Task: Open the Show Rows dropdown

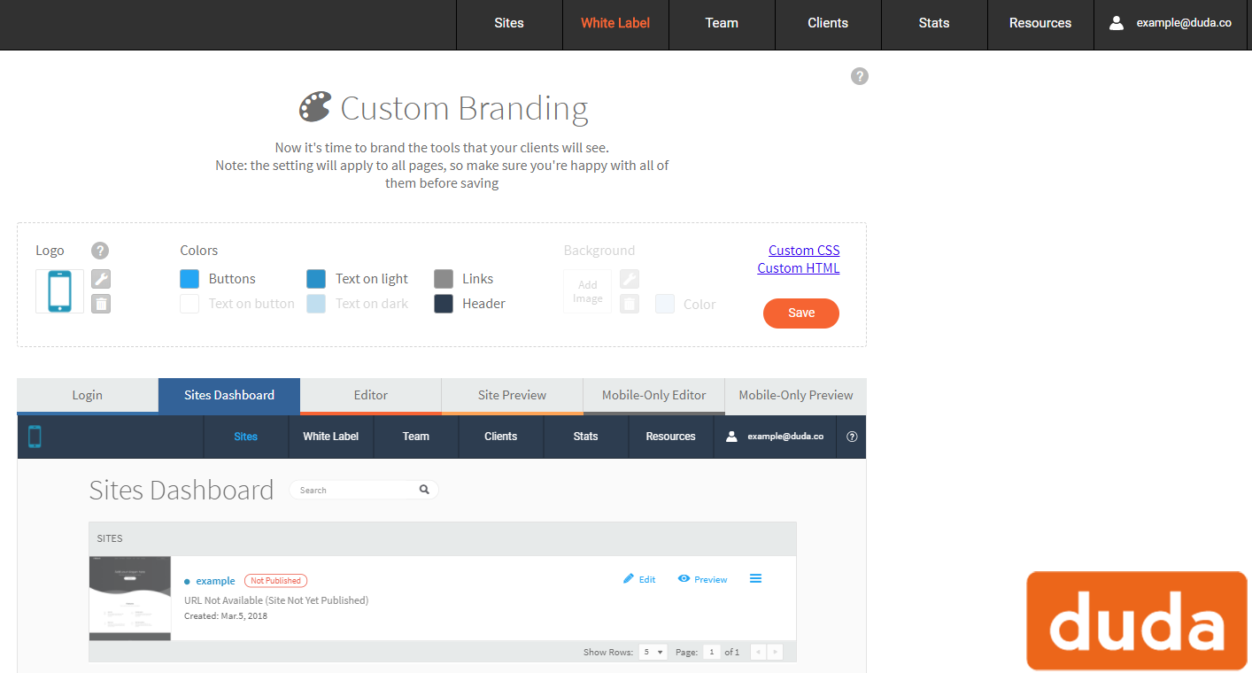Action: (x=654, y=652)
